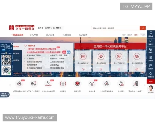Screen dimensions: 155x124
Task: Open the 新冠肺炎防控专栏 virus icon
Action: (19, 84)
